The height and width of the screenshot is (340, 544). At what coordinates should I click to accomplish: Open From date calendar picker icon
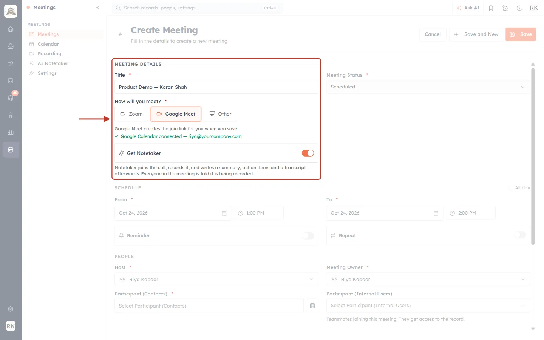(x=224, y=213)
